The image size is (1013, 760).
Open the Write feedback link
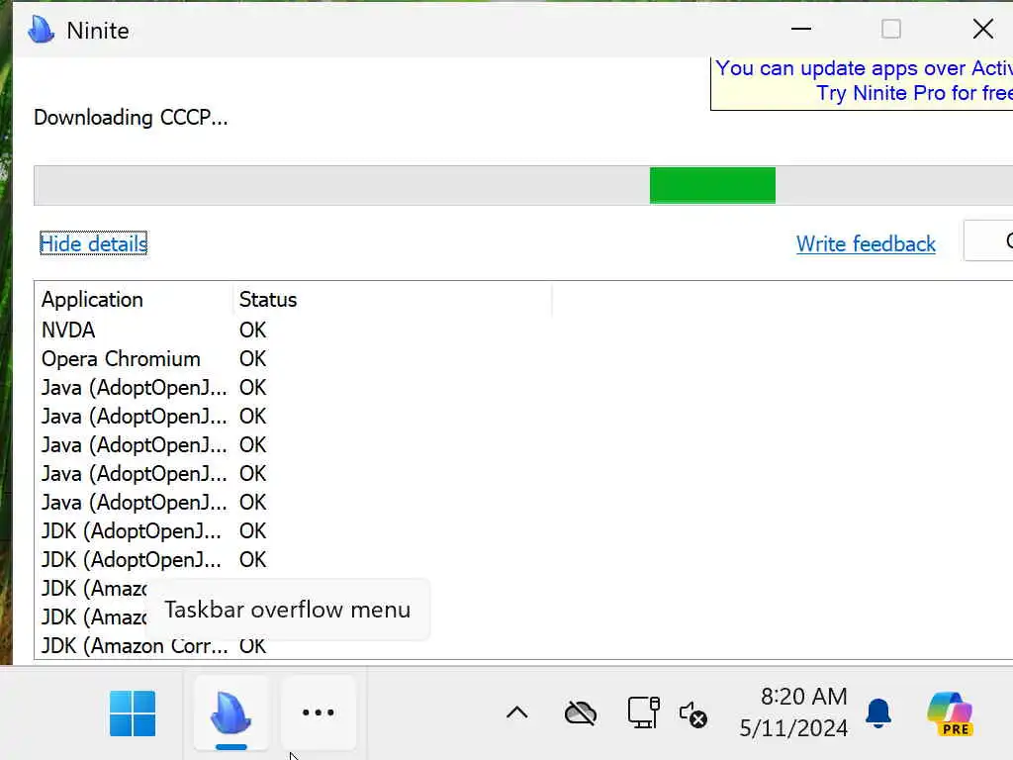pyautogui.click(x=866, y=243)
